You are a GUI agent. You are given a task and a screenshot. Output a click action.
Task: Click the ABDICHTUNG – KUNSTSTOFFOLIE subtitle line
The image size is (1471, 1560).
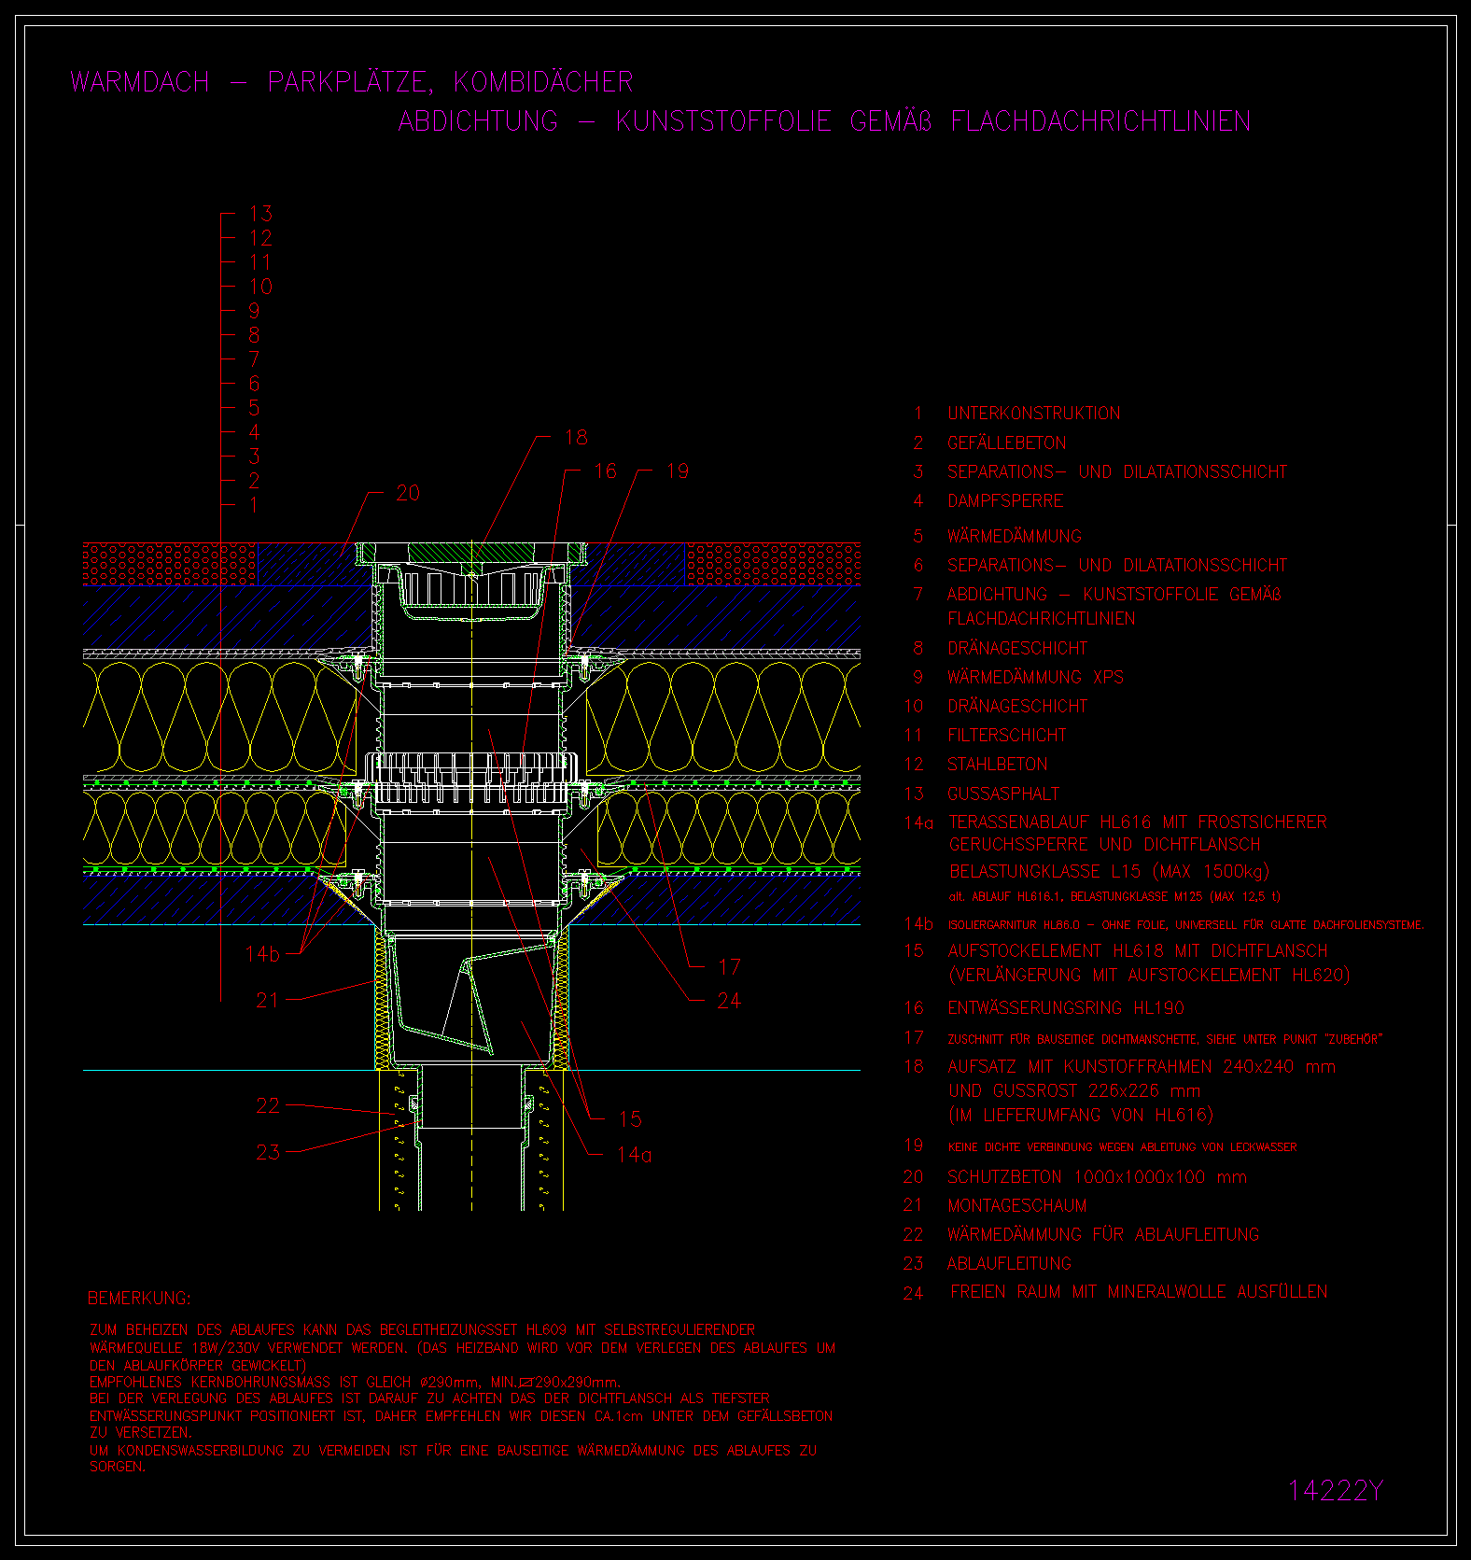click(x=823, y=121)
